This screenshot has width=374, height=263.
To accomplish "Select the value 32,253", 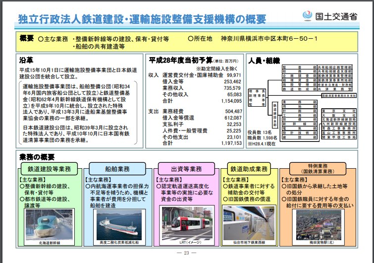I will click(234, 124).
